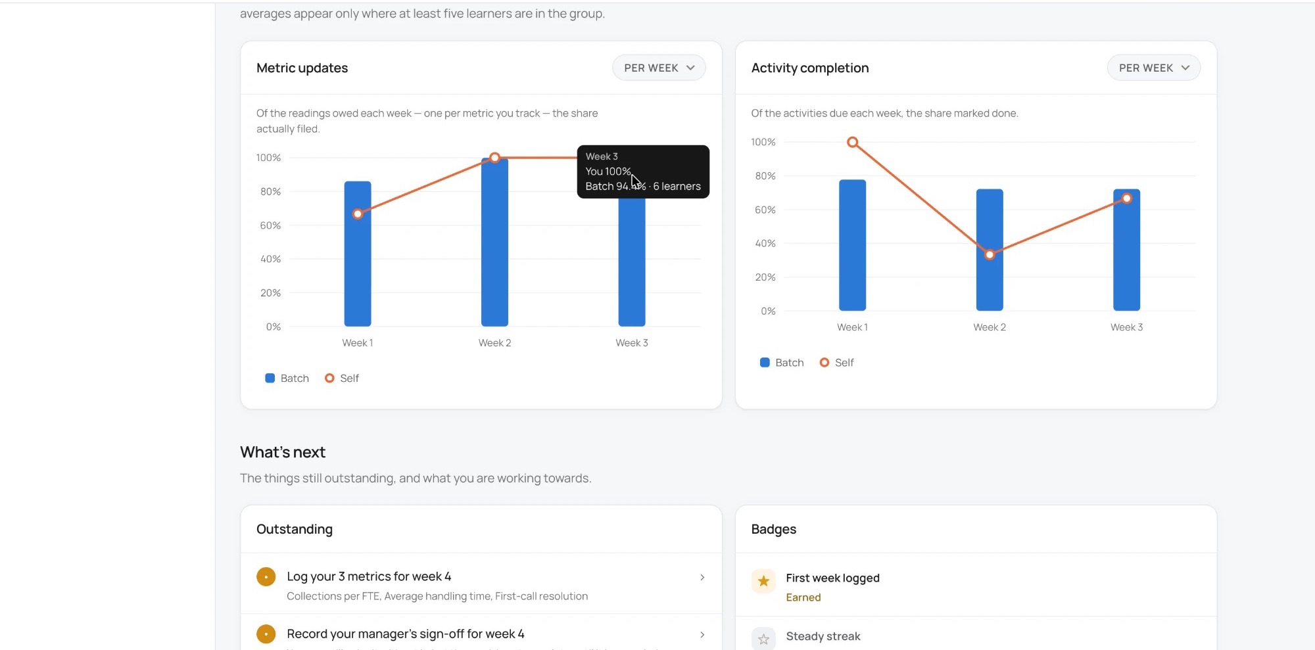Click the grey star Steady streak badge icon
The height and width of the screenshot is (650, 1315).
point(763,639)
